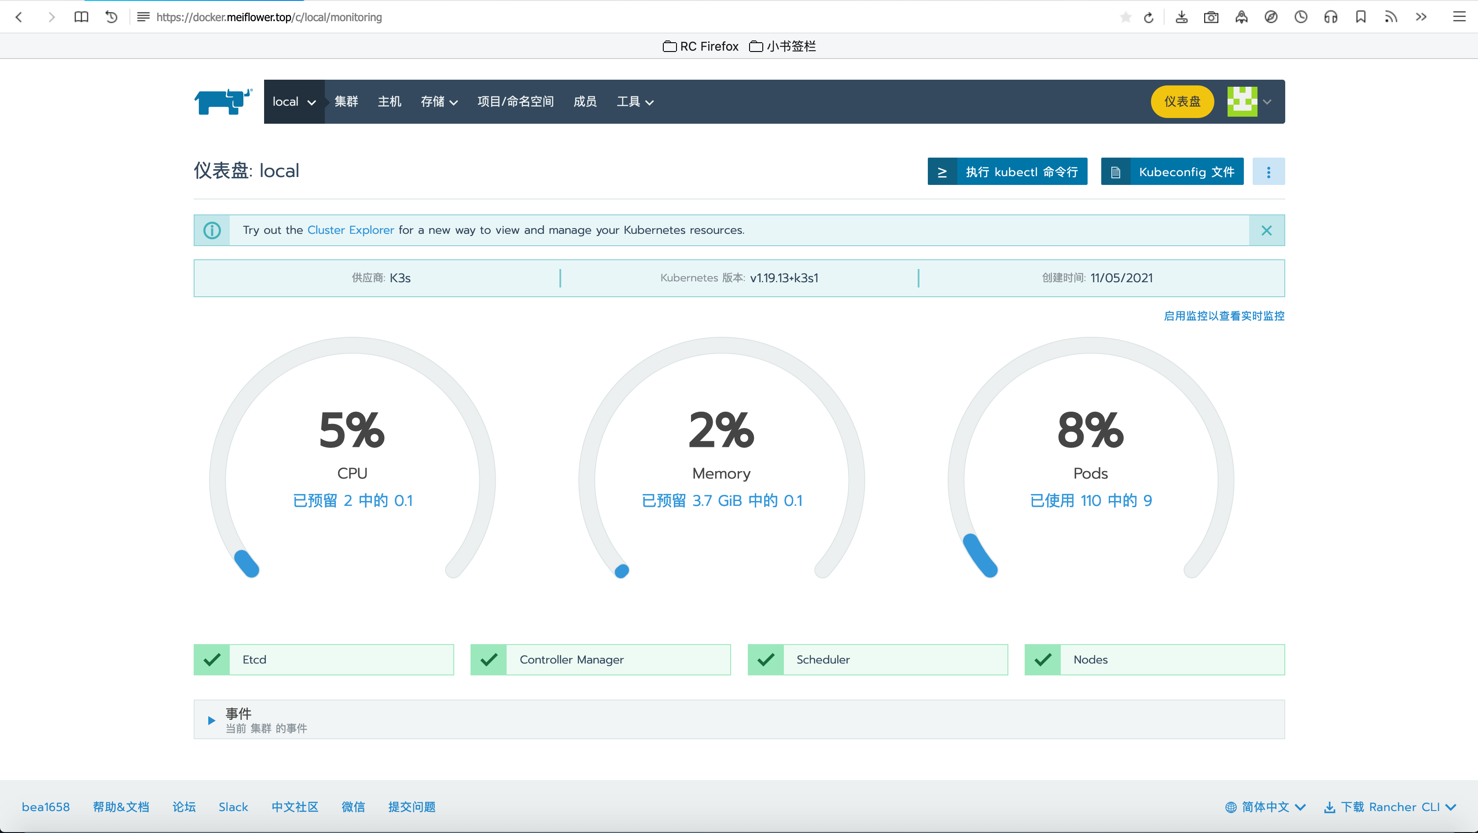Open the 集群 cluster tab

point(346,102)
